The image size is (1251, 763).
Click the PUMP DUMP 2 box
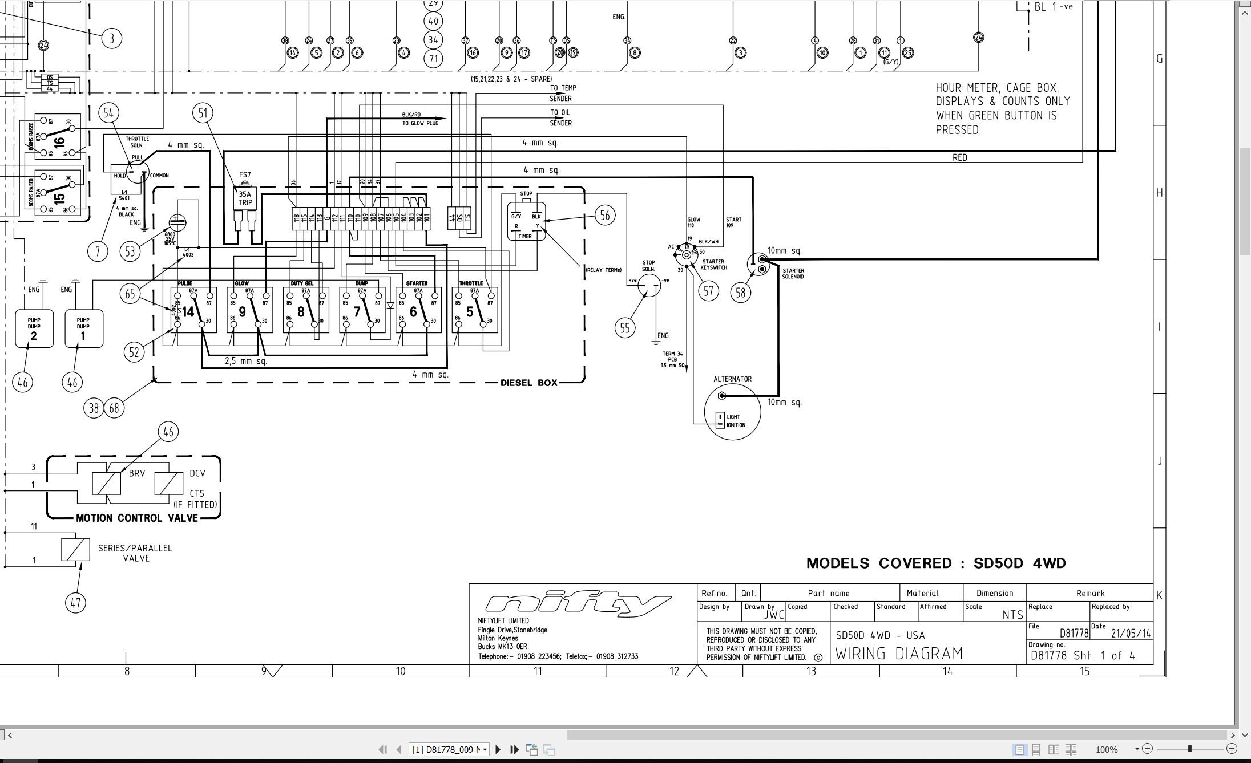pos(34,328)
